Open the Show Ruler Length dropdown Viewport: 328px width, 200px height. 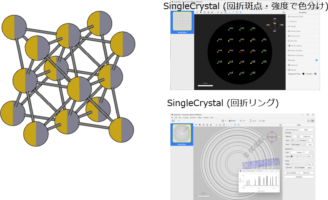click(x=299, y=145)
